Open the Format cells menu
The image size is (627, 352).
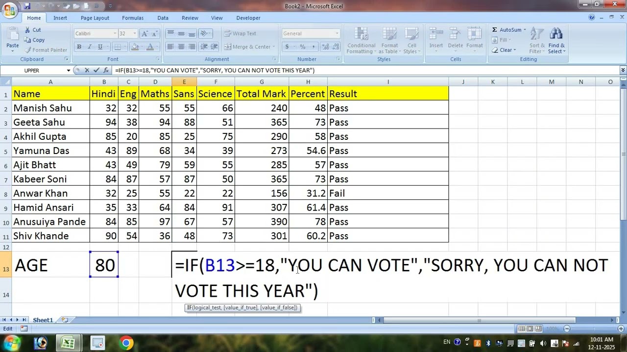(x=474, y=38)
